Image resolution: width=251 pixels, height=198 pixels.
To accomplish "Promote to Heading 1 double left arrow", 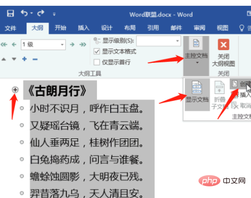I will (x=4, y=44).
